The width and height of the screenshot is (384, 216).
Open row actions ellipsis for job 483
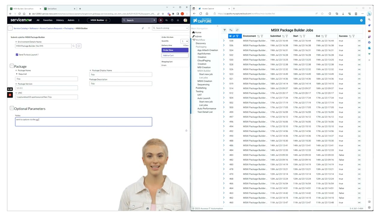[x=359, y=155]
